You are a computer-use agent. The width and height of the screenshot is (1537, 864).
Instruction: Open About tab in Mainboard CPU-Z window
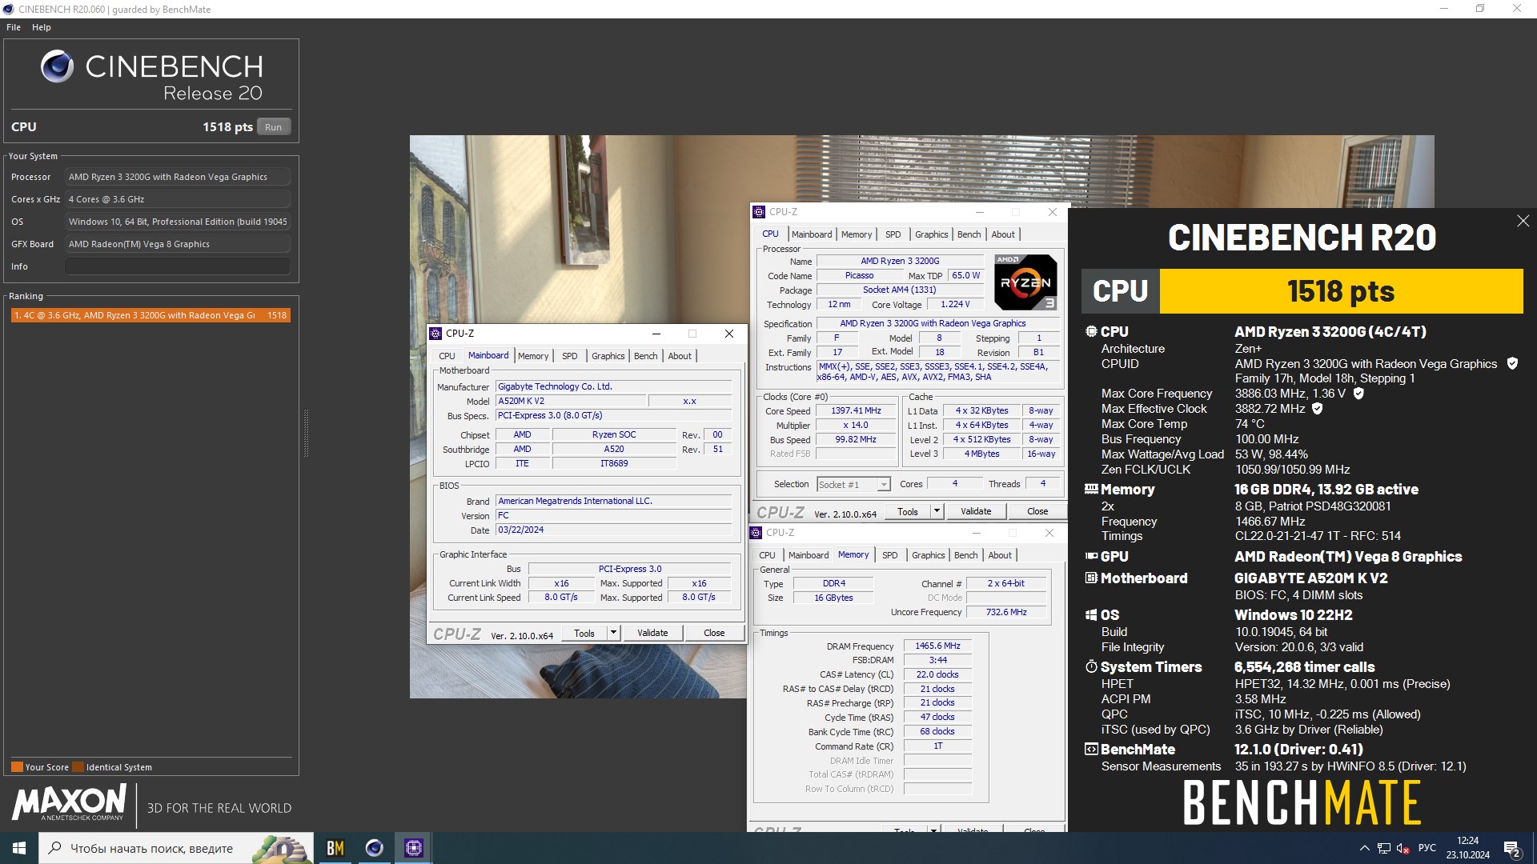[x=680, y=356]
